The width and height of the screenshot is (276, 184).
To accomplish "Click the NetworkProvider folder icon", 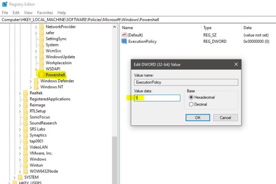I will [42, 27].
